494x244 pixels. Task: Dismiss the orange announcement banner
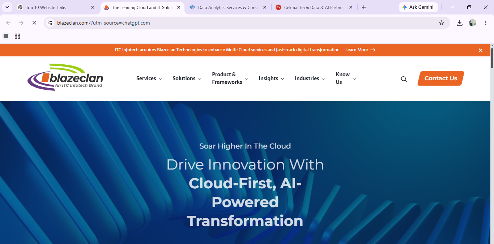coord(481,50)
